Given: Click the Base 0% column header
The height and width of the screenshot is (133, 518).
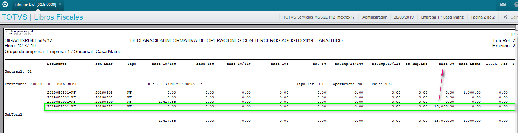Looking at the screenshot, I should (x=446, y=64).
